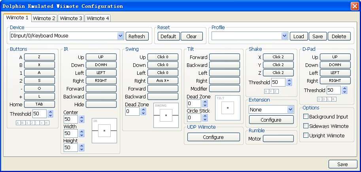Click the IR Height spinner arrows
Screen dimensions: 361x172
pos(81,148)
